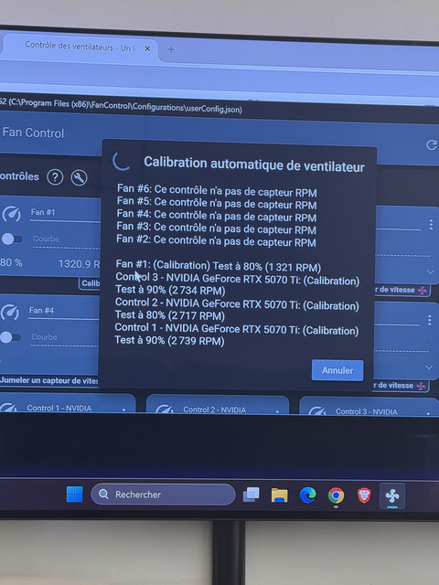Expand the chevron on lower right card
Image resolution: width=439 pixels, height=585 pixels.
coord(429,367)
